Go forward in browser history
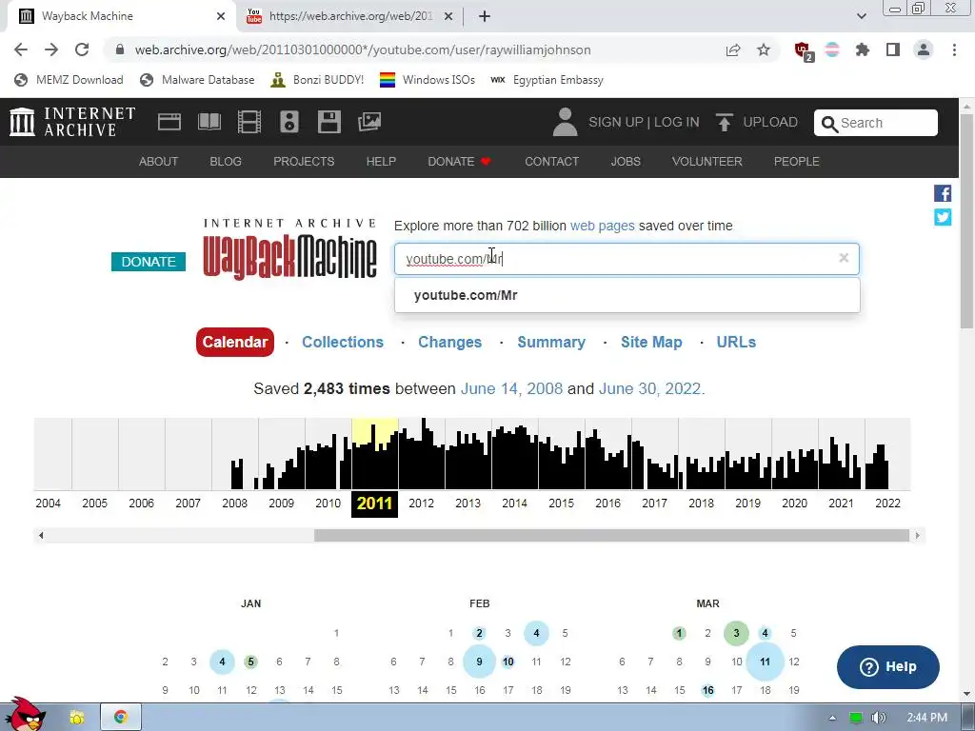The width and height of the screenshot is (975, 731). [51, 49]
